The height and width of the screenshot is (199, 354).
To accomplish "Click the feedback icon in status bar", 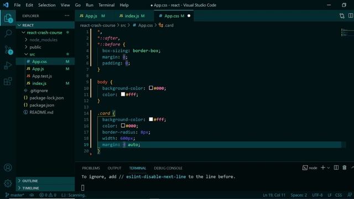I will tap(350, 195).
